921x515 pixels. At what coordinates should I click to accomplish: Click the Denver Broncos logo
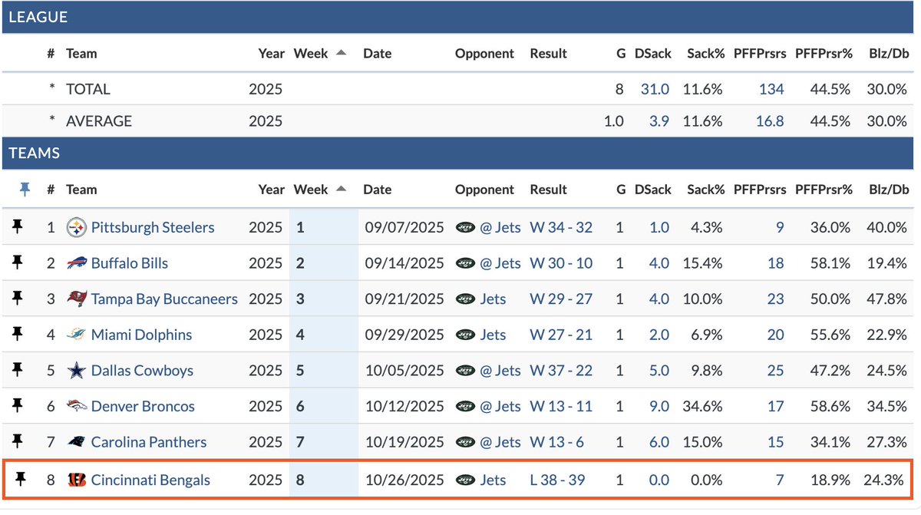(76, 406)
